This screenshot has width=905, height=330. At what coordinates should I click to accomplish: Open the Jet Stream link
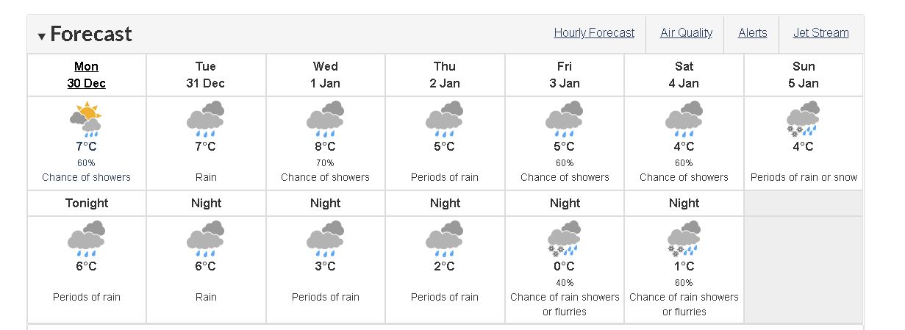[820, 33]
